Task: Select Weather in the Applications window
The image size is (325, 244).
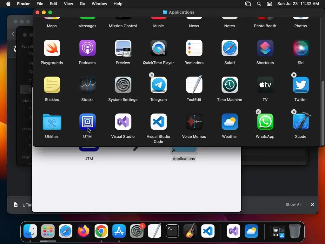Action: coord(230,122)
